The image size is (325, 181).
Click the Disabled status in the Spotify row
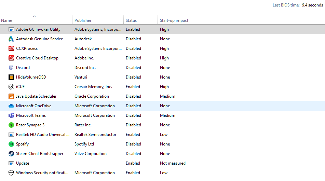coord(134,144)
